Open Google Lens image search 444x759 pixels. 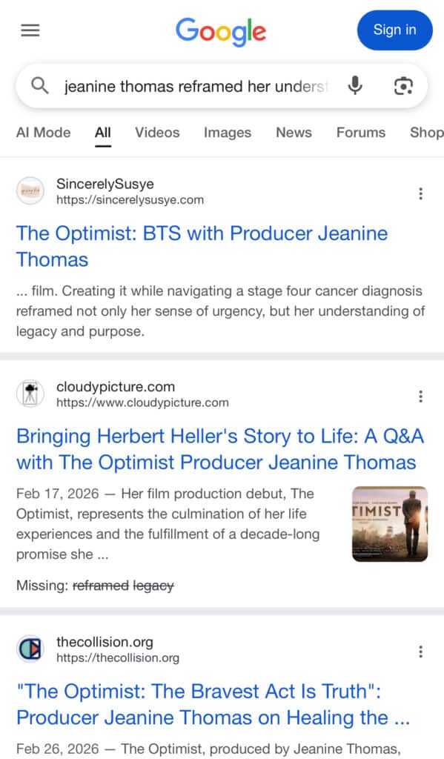pyautogui.click(x=402, y=86)
